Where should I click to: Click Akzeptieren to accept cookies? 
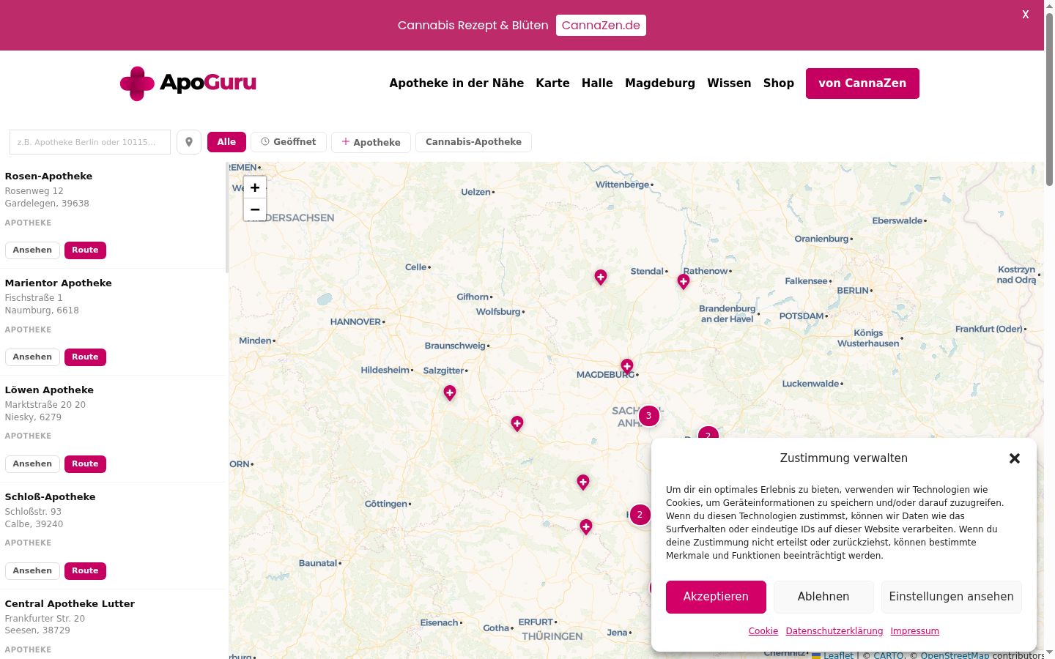[x=716, y=597]
